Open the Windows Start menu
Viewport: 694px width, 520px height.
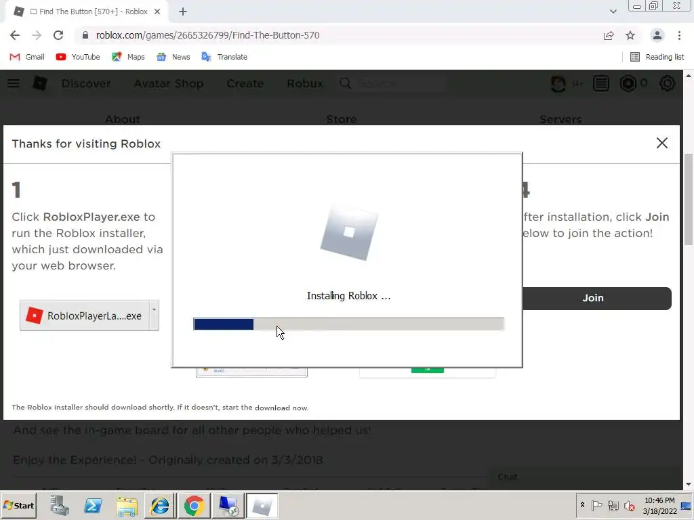[x=18, y=505]
